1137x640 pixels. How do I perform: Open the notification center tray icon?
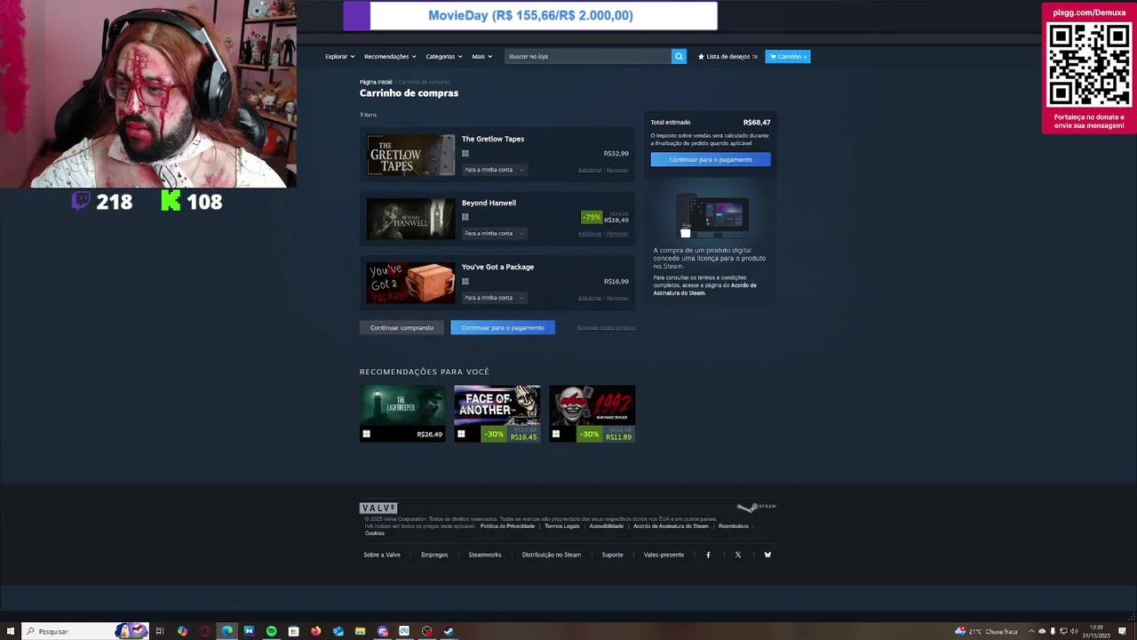1122,631
